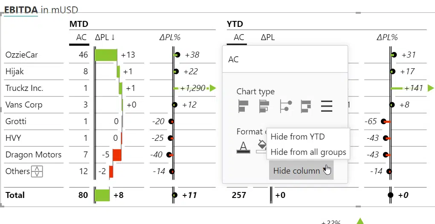Choose Hide from all groups
This screenshot has height=224, width=435.
[308, 152]
